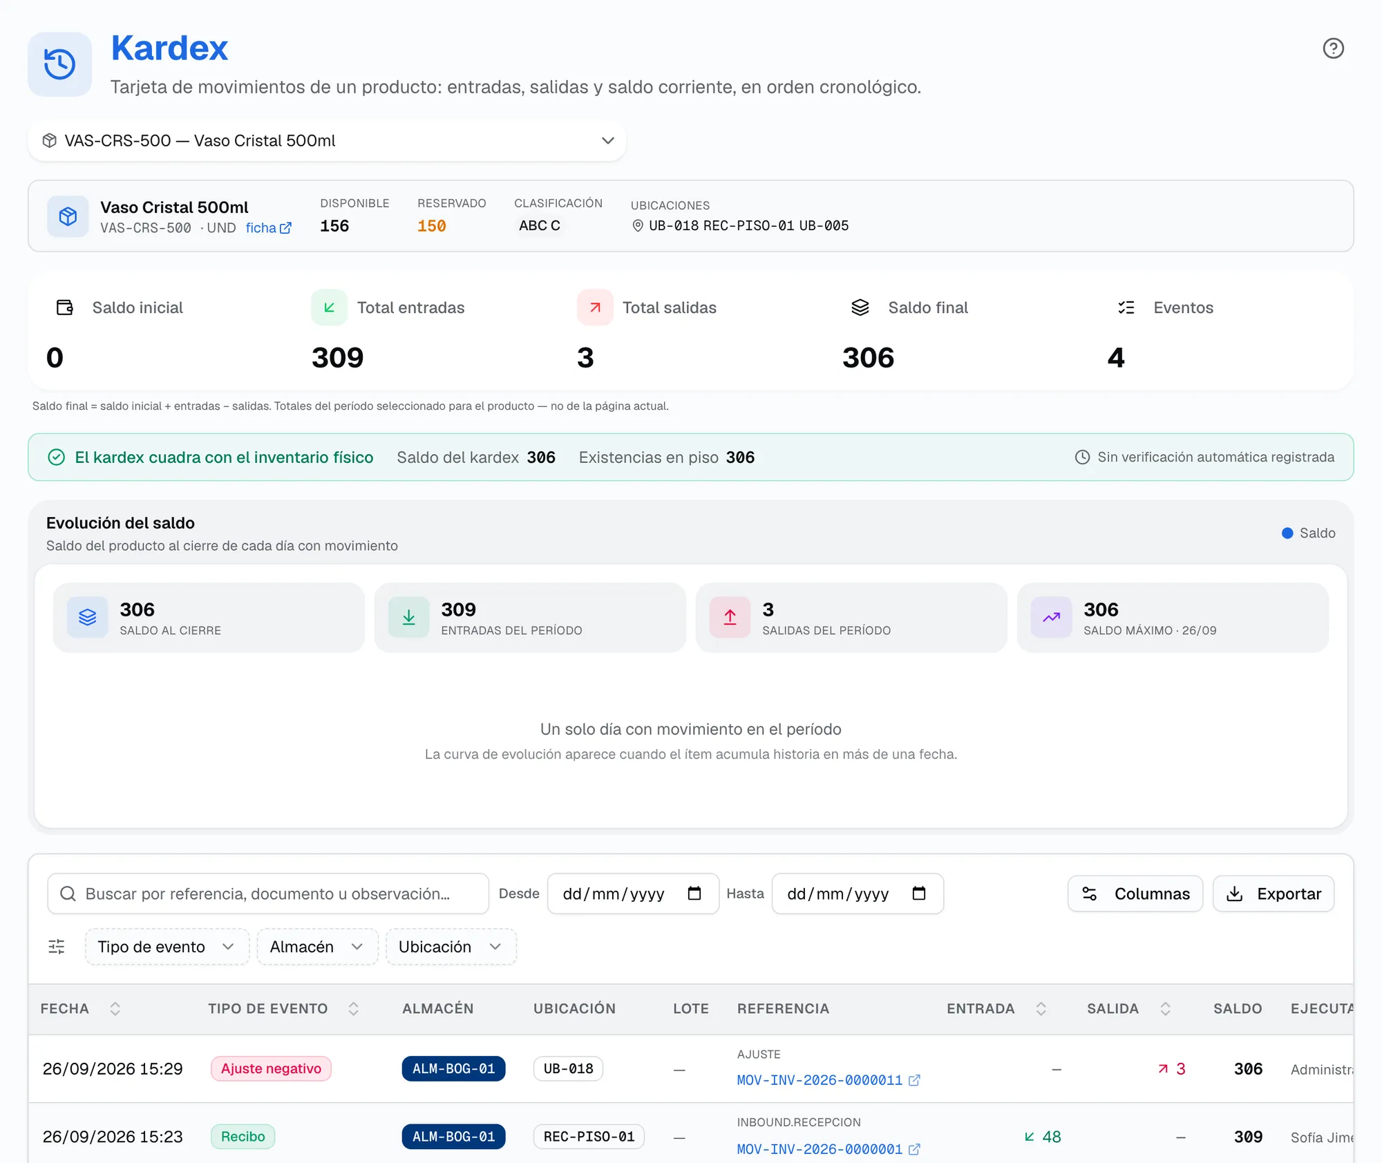Click ALM-BOG-01 badge in Ajuste negativo row

click(x=453, y=1069)
